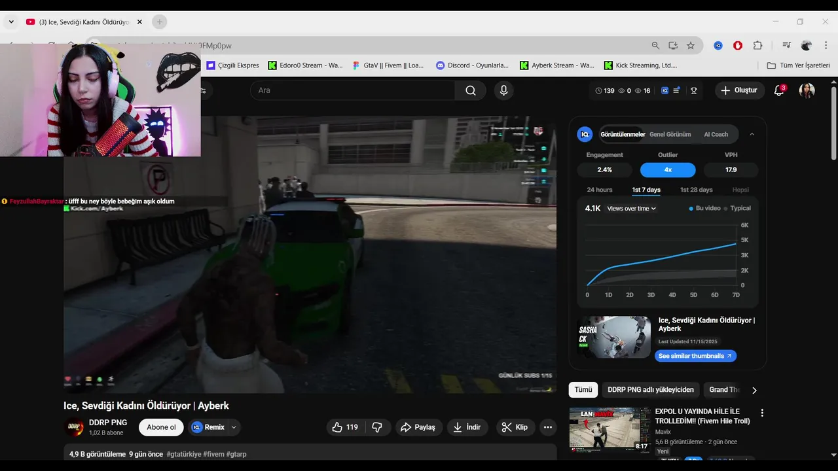Select the 1st 28 days time range
The height and width of the screenshot is (471, 838).
(696, 190)
